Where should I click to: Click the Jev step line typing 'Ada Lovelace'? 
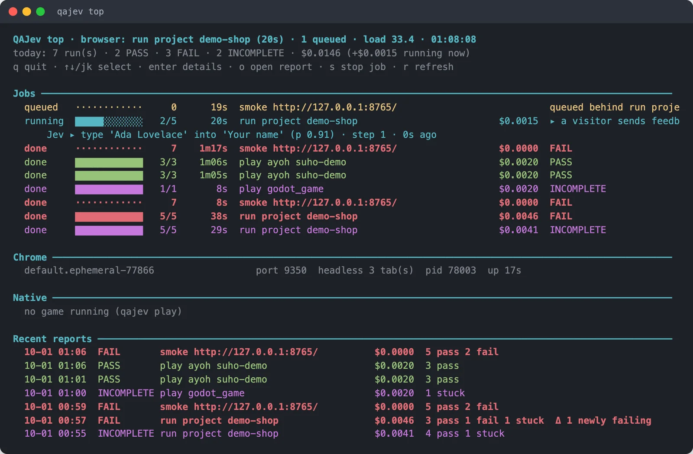[242, 135]
